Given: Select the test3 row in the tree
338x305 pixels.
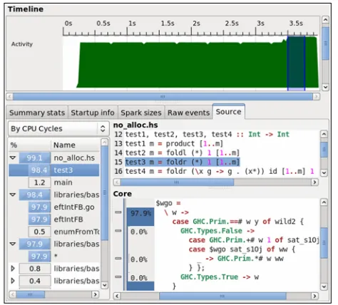Looking at the screenshot, I should (x=54, y=170).
